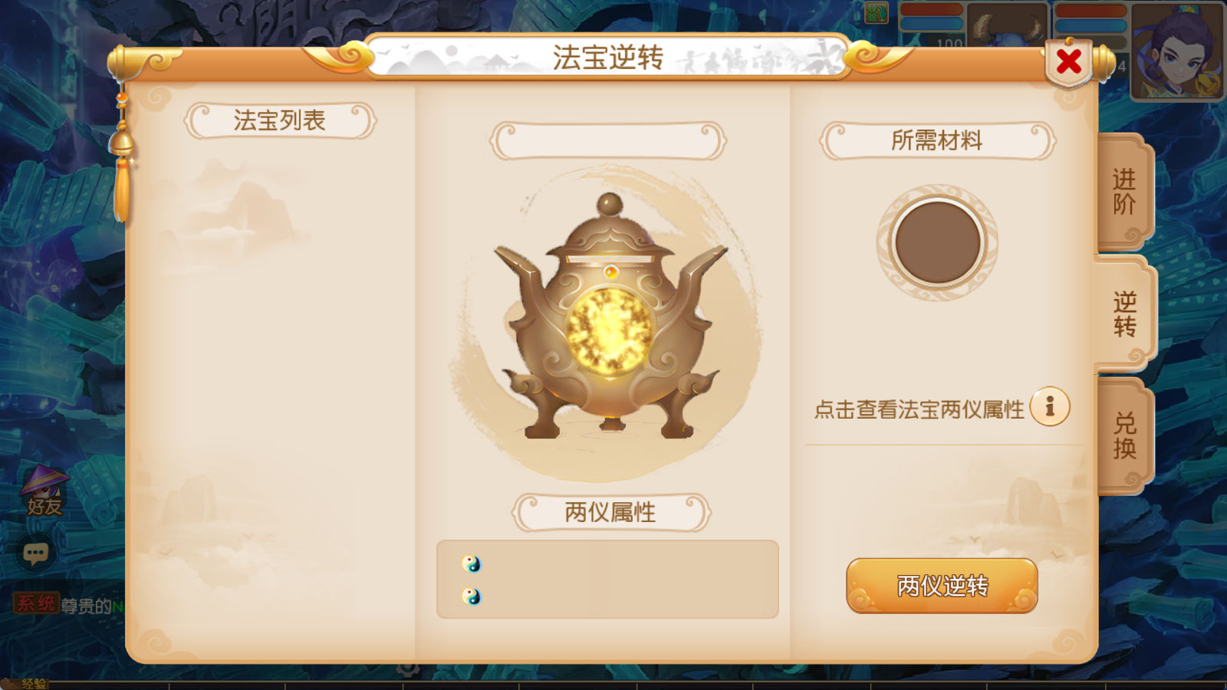Open the chat bubble icon

(35, 553)
